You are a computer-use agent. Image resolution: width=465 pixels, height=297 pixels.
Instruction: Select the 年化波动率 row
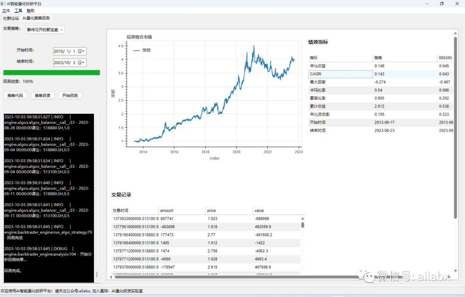(x=381, y=114)
